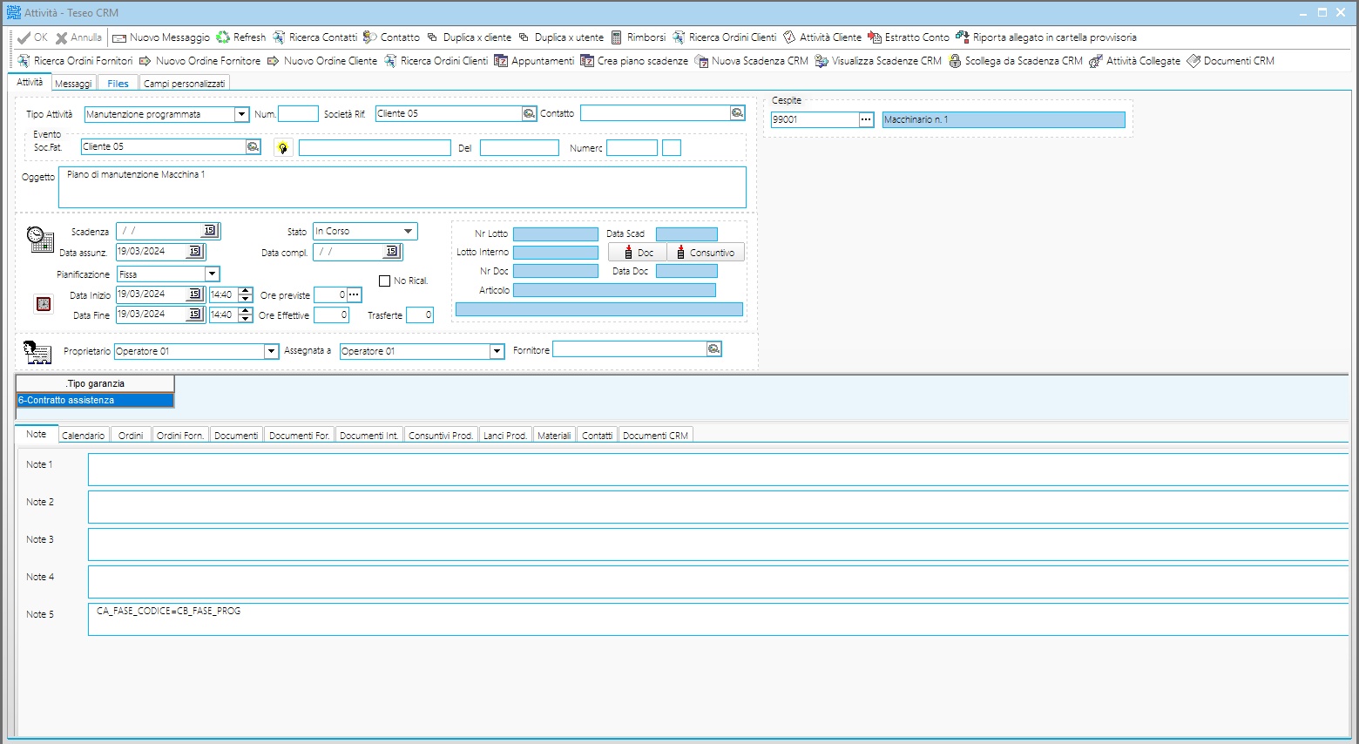This screenshot has width=1359, height=744.
Task: Open the Data Inizio calendar picker
Action: coord(195,294)
